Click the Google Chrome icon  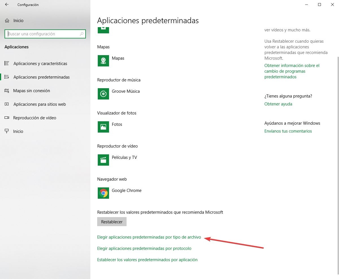[103, 193]
